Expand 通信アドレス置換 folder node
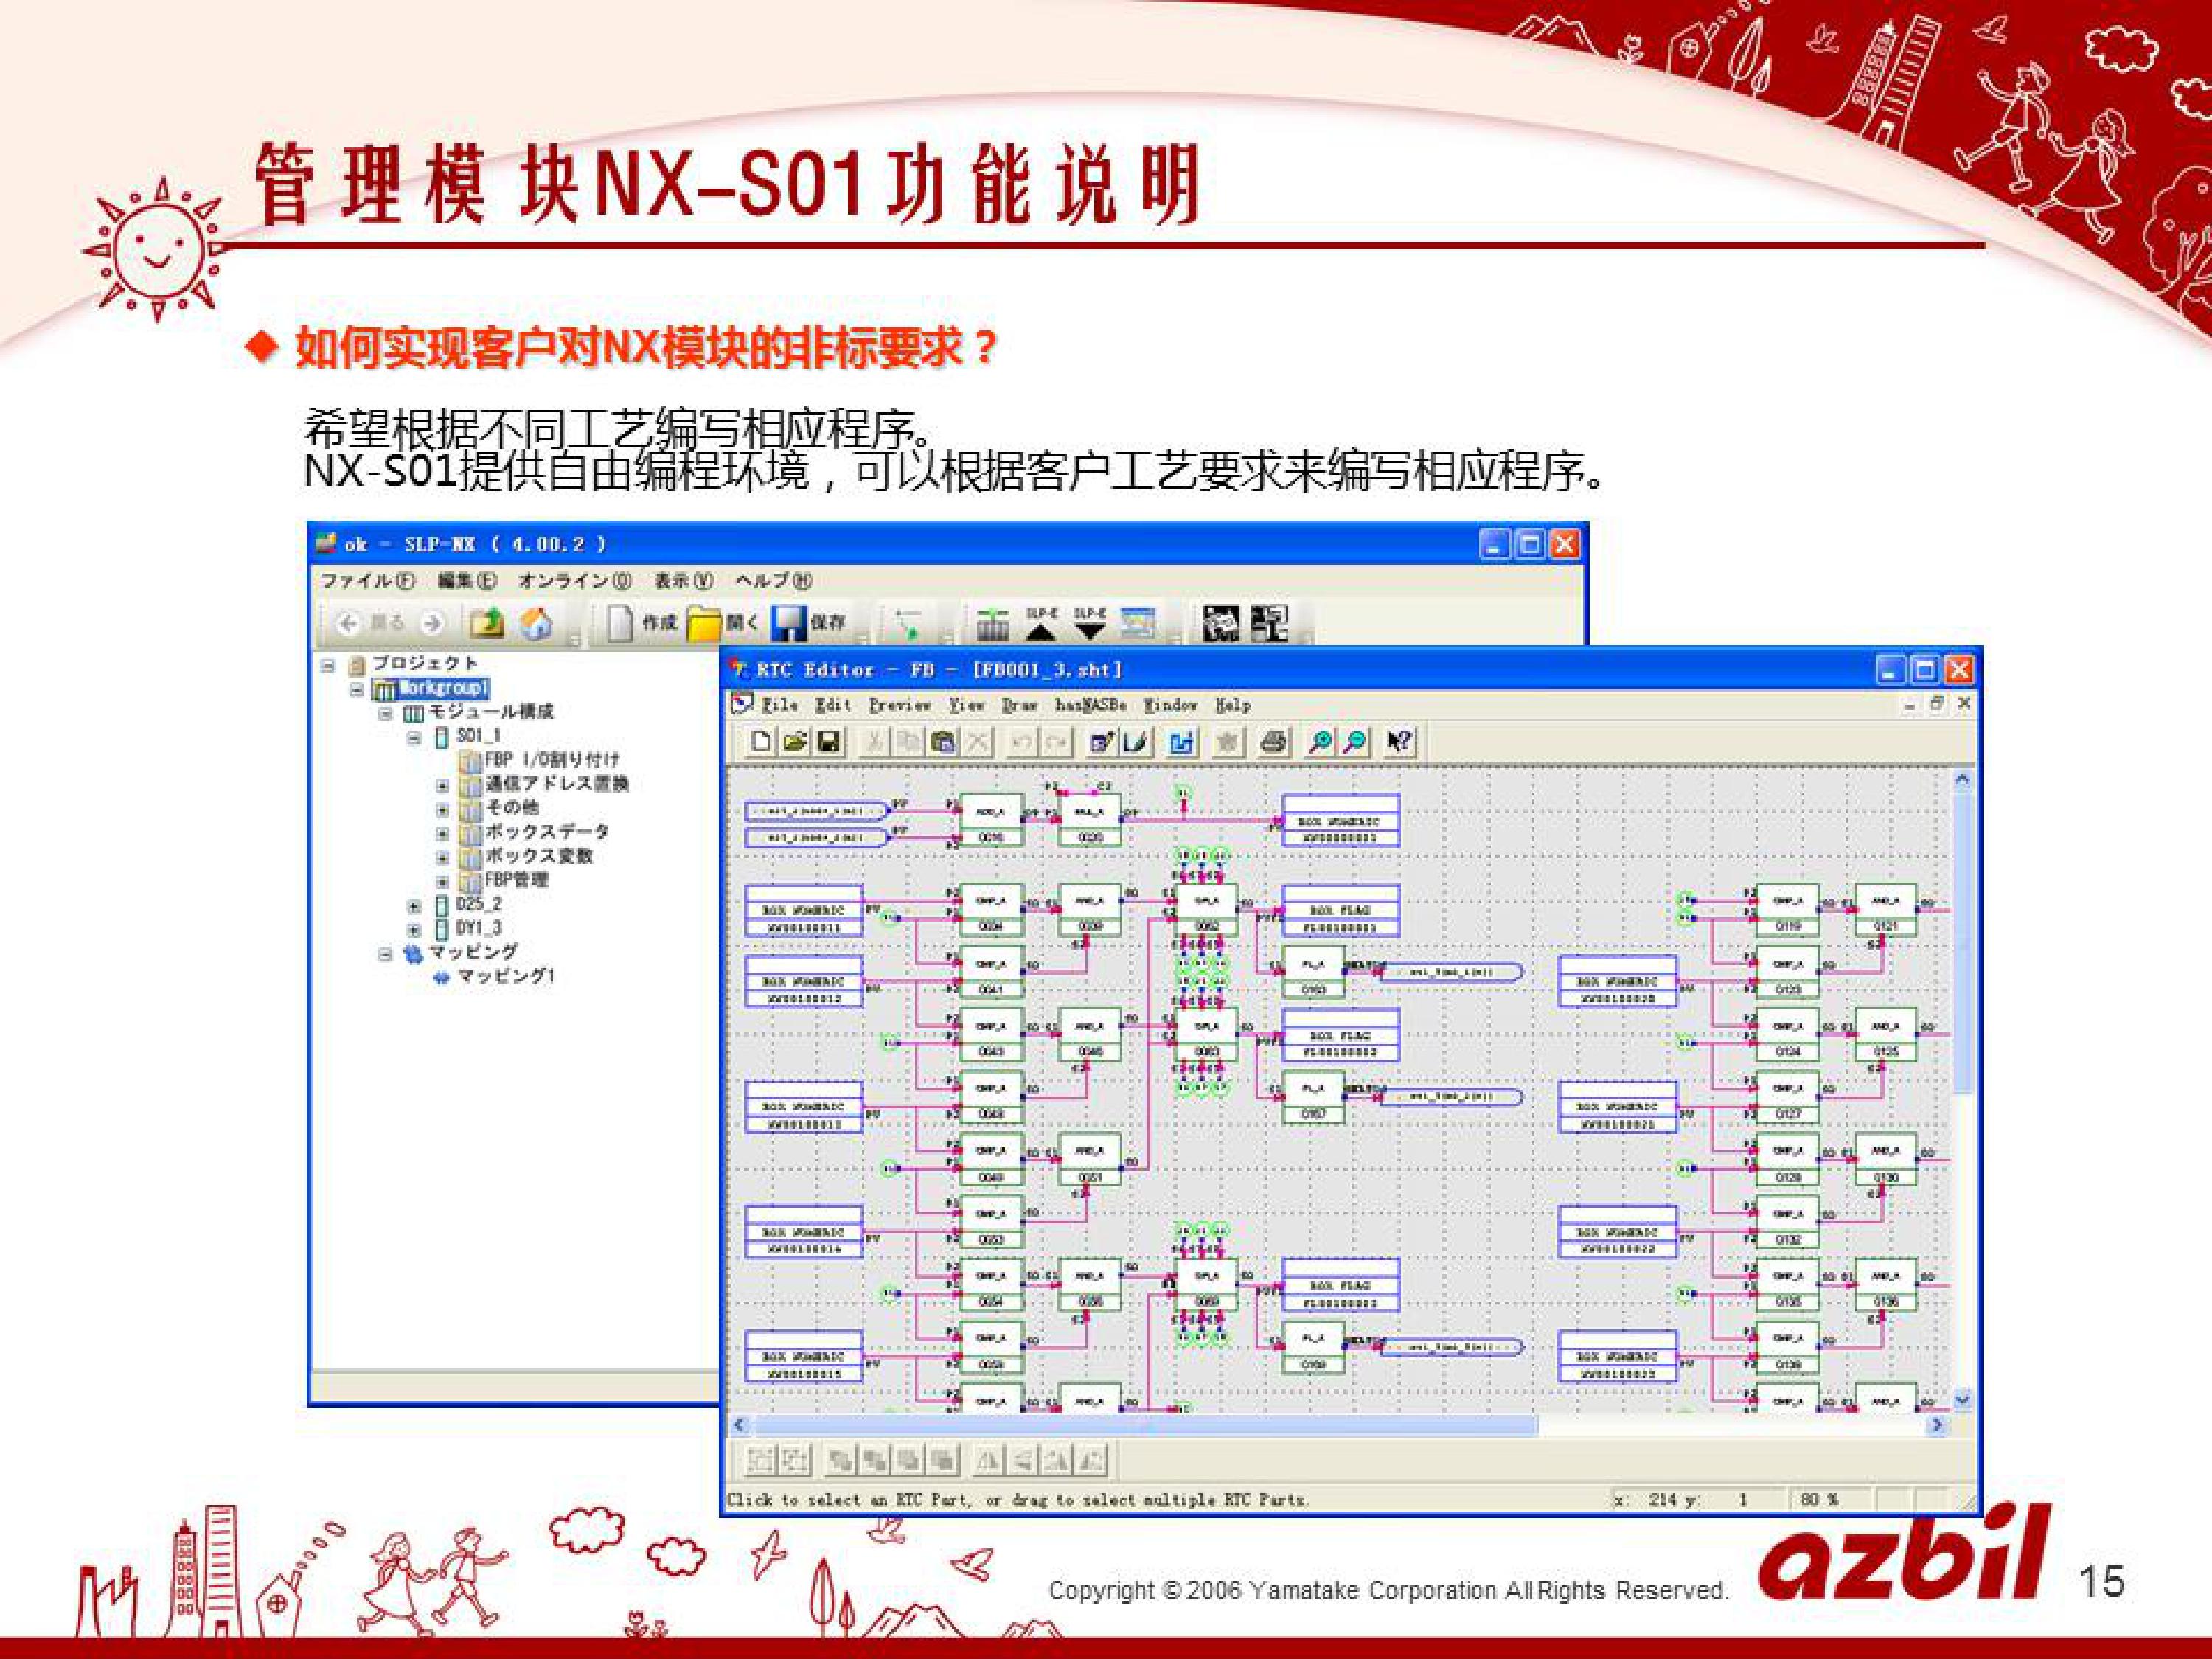 pyautogui.click(x=442, y=785)
